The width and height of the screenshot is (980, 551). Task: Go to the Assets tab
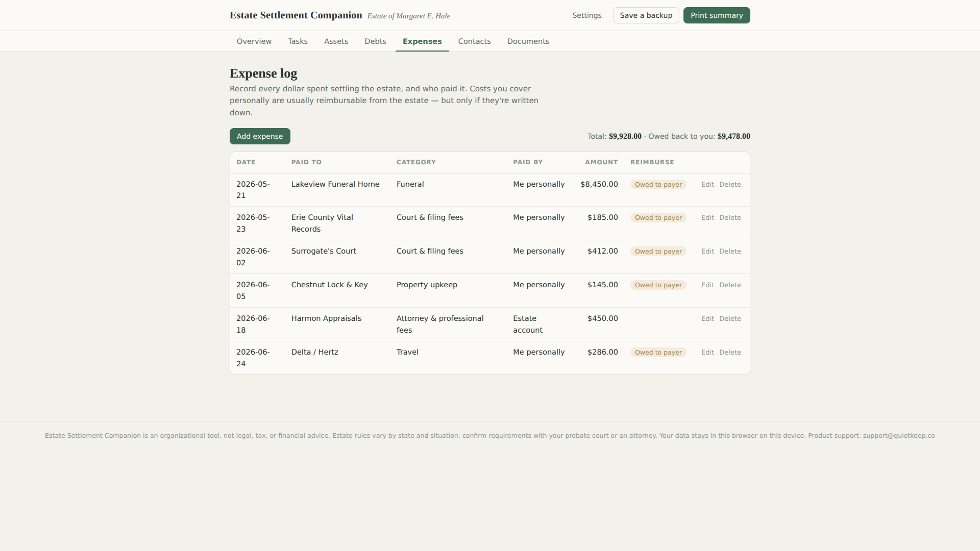coord(336,41)
